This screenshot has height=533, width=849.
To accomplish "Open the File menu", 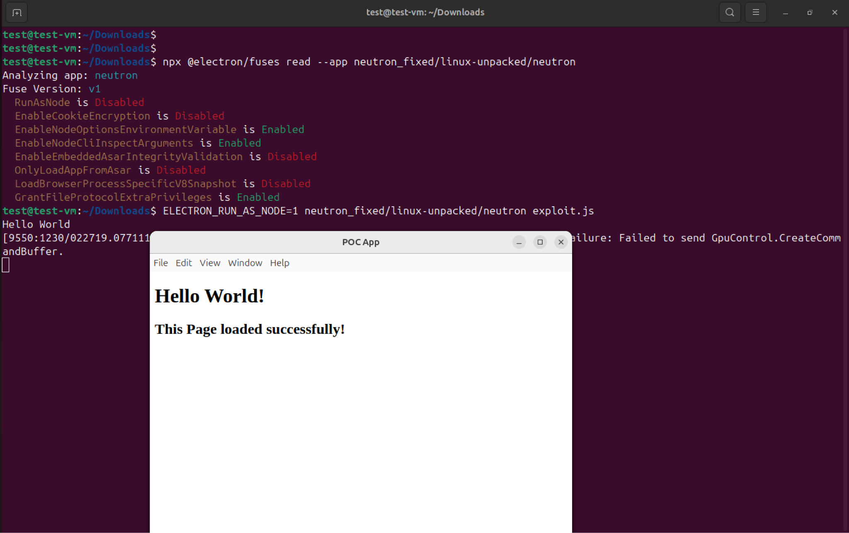I will [x=160, y=263].
